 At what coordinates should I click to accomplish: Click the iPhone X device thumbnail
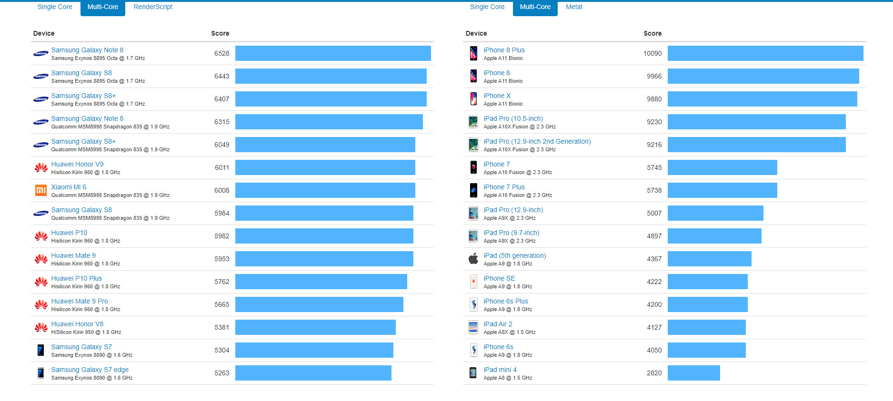(x=473, y=99)
